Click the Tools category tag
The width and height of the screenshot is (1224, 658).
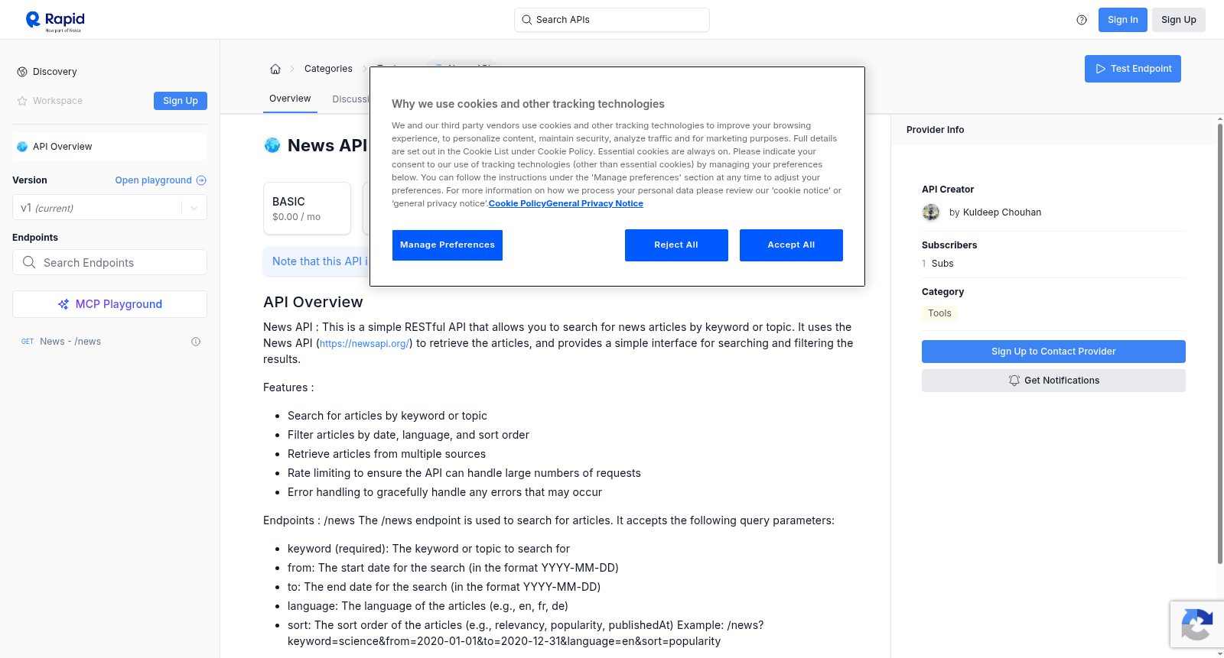coord(939,313)
